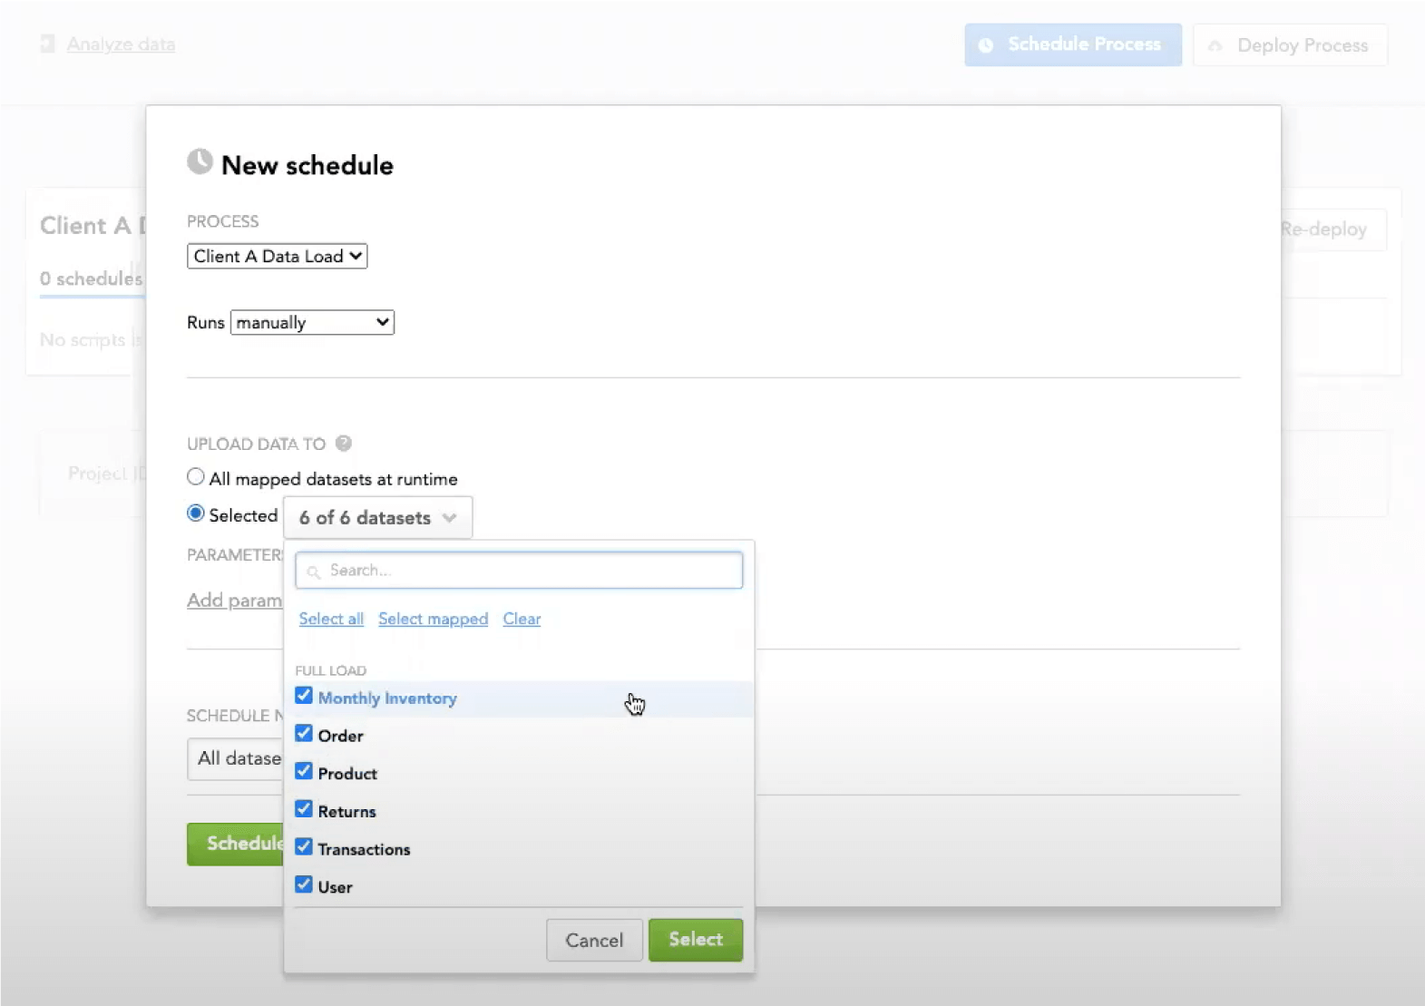The image size is (1425, 1006).
Task: Click the green Schedule button
Action: point(236,844)
